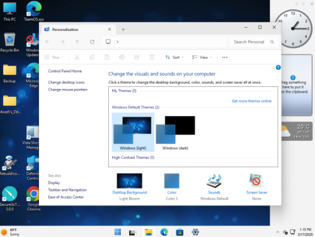Click the search magnifier icon
The image size is (315, 237).
272,42
